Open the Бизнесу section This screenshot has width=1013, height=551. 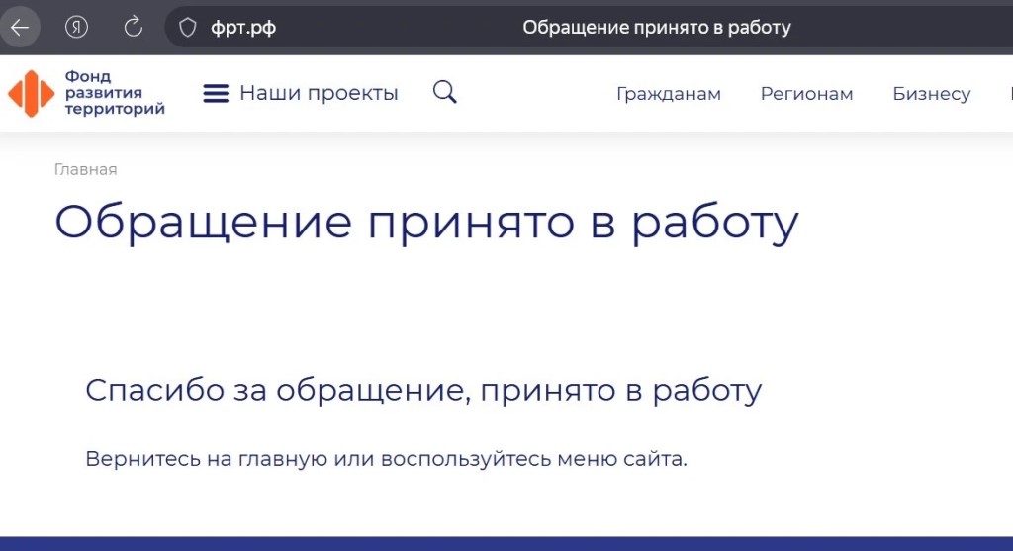pos(932,94)
